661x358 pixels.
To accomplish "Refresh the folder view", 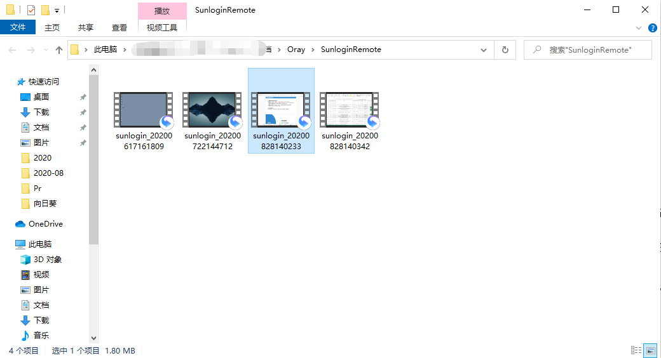I will (x=505, y=50).
